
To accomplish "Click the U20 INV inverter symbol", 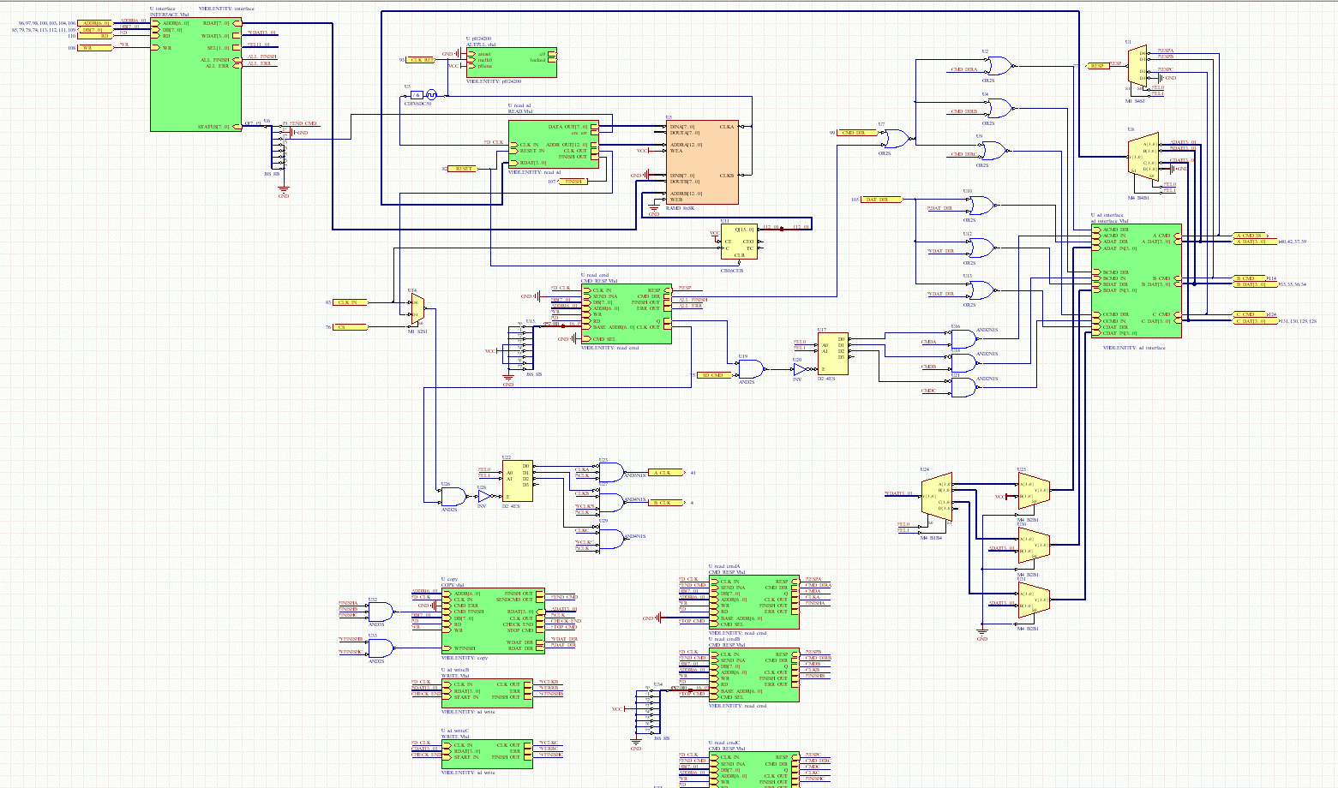I will [798, 370].
